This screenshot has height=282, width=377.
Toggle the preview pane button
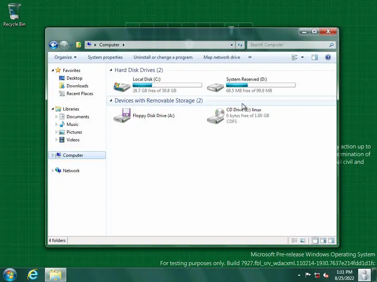pyautogui.click(x=315, y=57)
